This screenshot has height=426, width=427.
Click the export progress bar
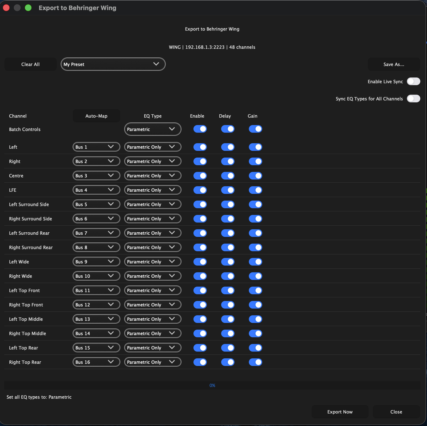(212, 385)
